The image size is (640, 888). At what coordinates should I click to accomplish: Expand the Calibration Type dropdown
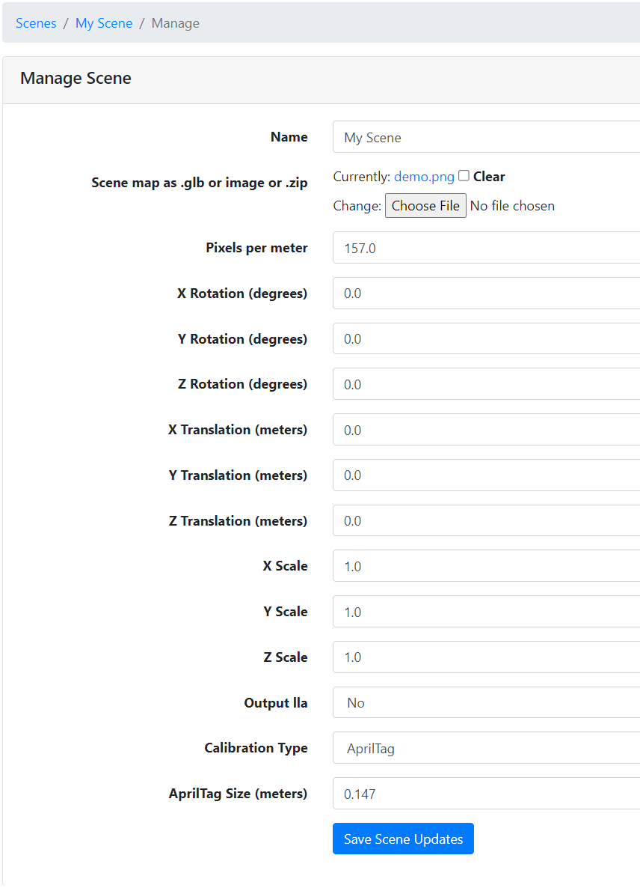[x=486, y=748]
